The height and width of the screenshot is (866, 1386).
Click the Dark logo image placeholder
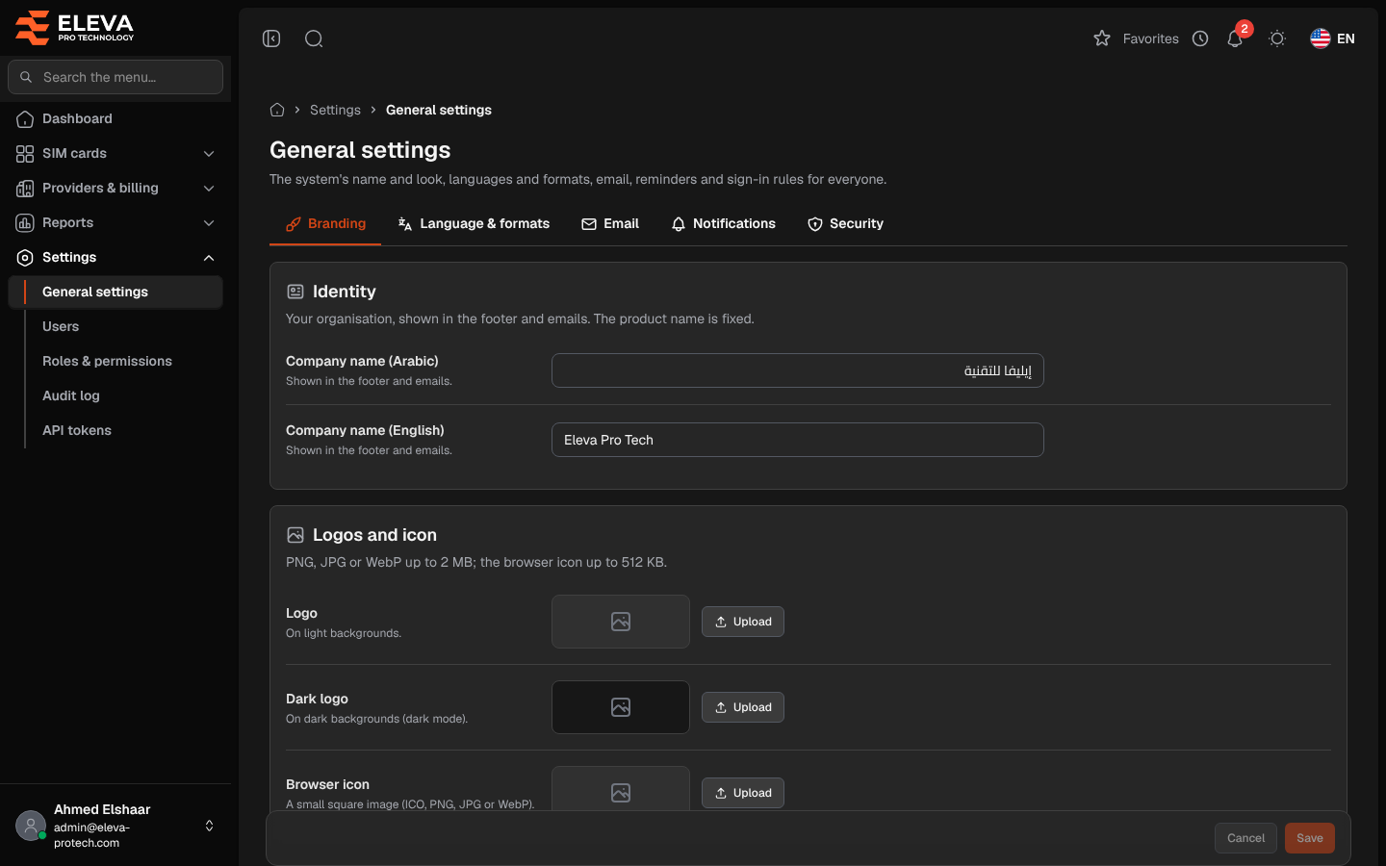(621, 707)
